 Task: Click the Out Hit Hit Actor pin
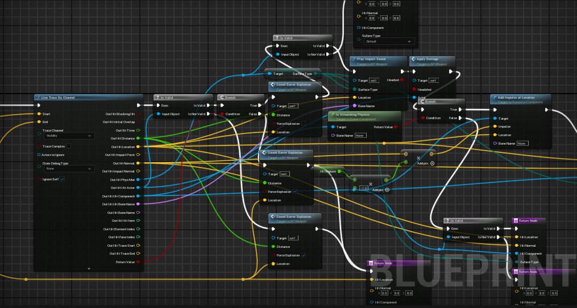tap(138, 188)
